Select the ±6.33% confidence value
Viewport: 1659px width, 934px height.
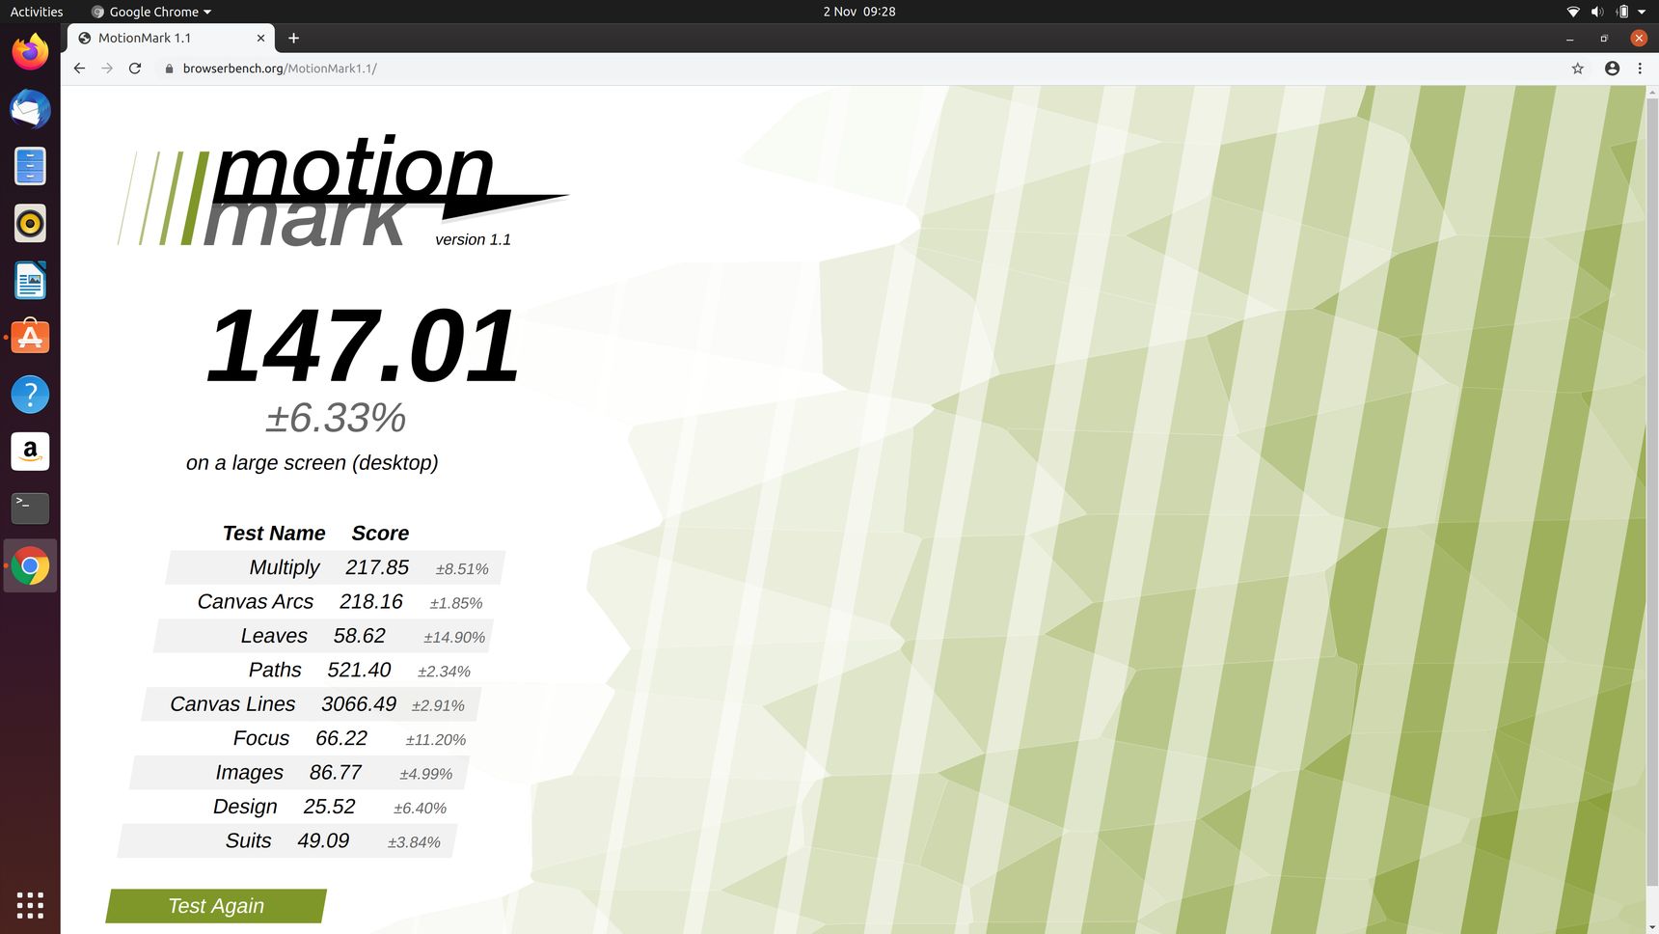coord(336,419)
